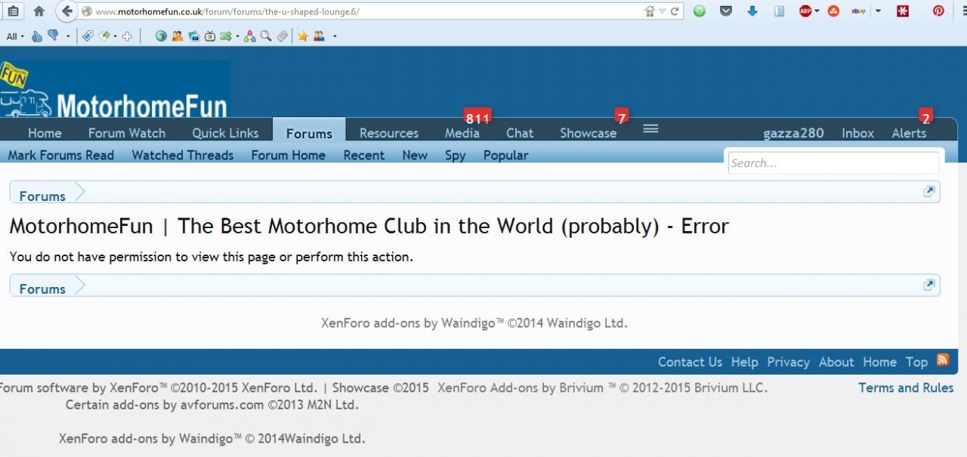Open the New sub-navigation link

pyautogui.click(x=415, y=155)
